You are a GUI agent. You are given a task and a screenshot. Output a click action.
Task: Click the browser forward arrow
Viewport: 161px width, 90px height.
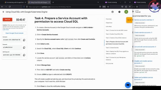(6, 7)
